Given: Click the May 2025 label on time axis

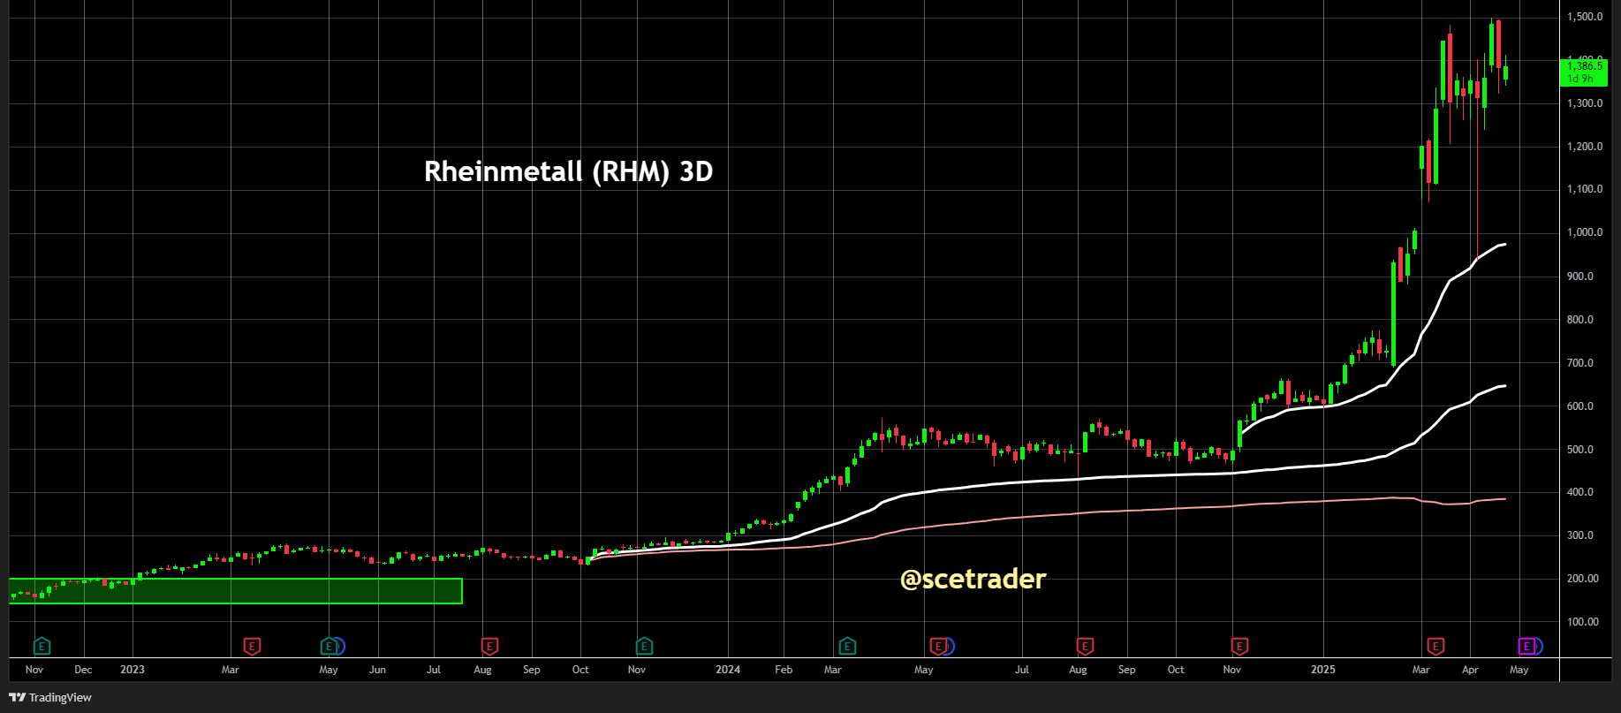Looking at the screenshot, I should 1519,670.
